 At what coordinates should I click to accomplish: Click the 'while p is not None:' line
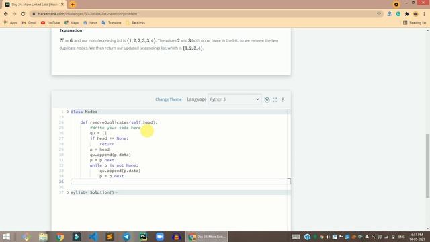tap(114, 165)
